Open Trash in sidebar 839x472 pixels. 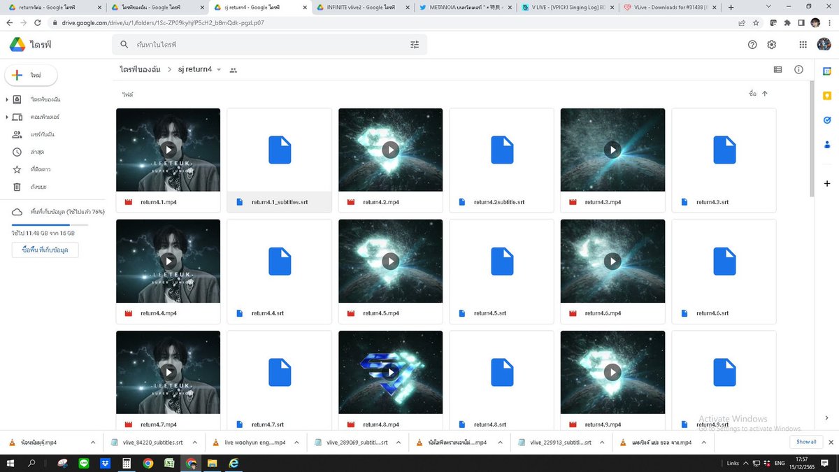tap(38, 187)
